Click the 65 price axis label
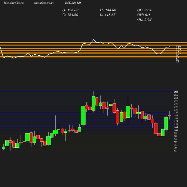 pos(175,151)
